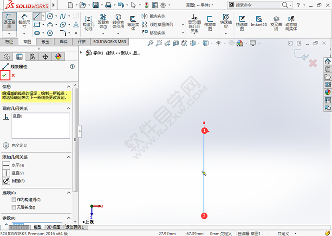This screenshot has width=332, height=236.
Task: Select the Sketch Fillet tool
Action: pos(63,33)
